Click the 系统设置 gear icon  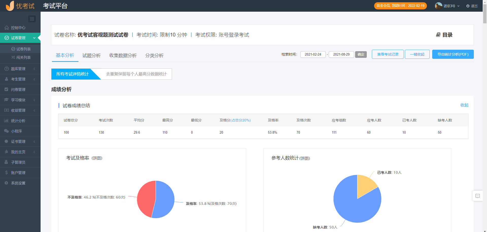pyautogui.click(x=6, y=183)
